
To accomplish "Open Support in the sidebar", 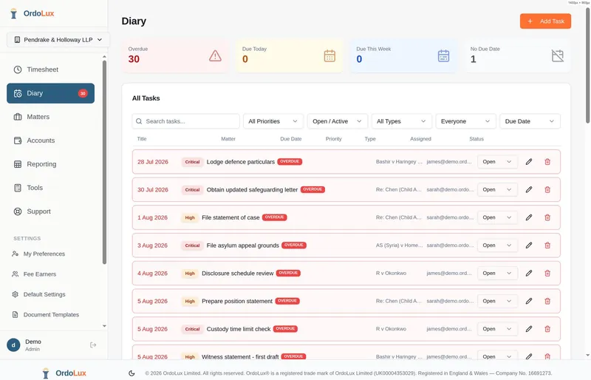I will tap(50, 211).
